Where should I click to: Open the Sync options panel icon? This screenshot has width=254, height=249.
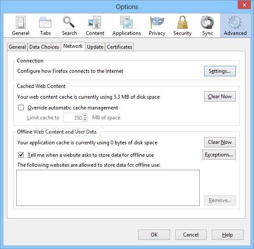[208, 26]
